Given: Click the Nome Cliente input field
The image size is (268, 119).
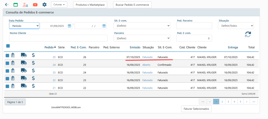Looking at the screenshot, I should click(58, 38).
